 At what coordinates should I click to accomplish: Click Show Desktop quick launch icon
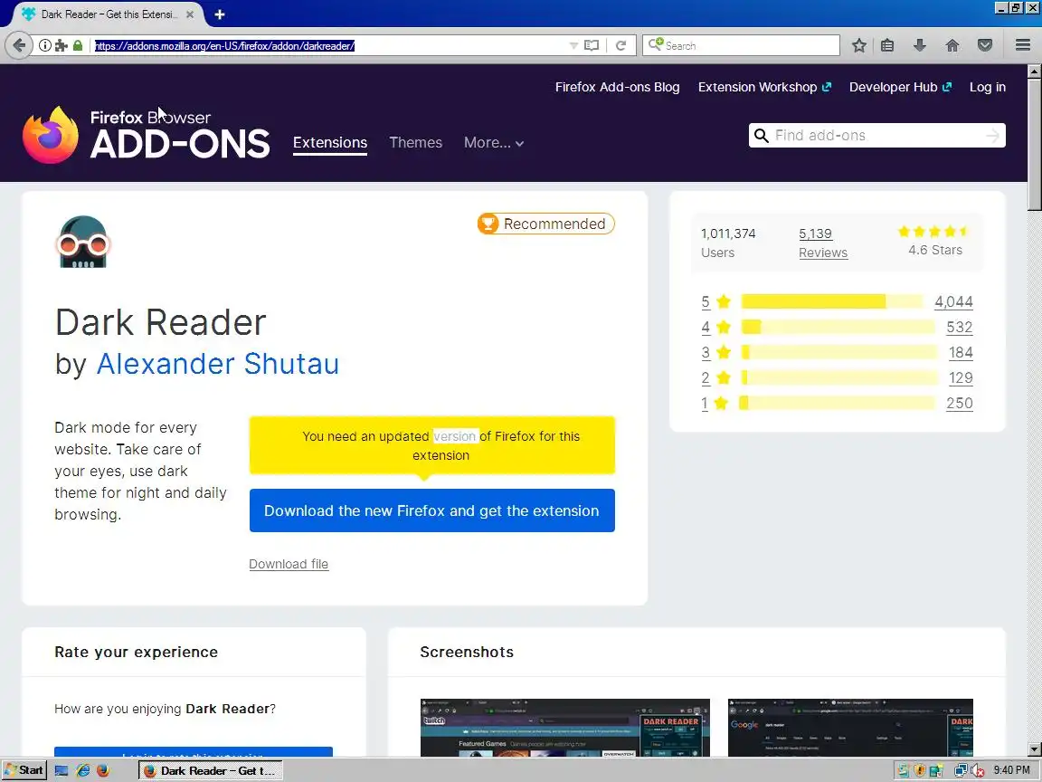(x=62, y=771)
